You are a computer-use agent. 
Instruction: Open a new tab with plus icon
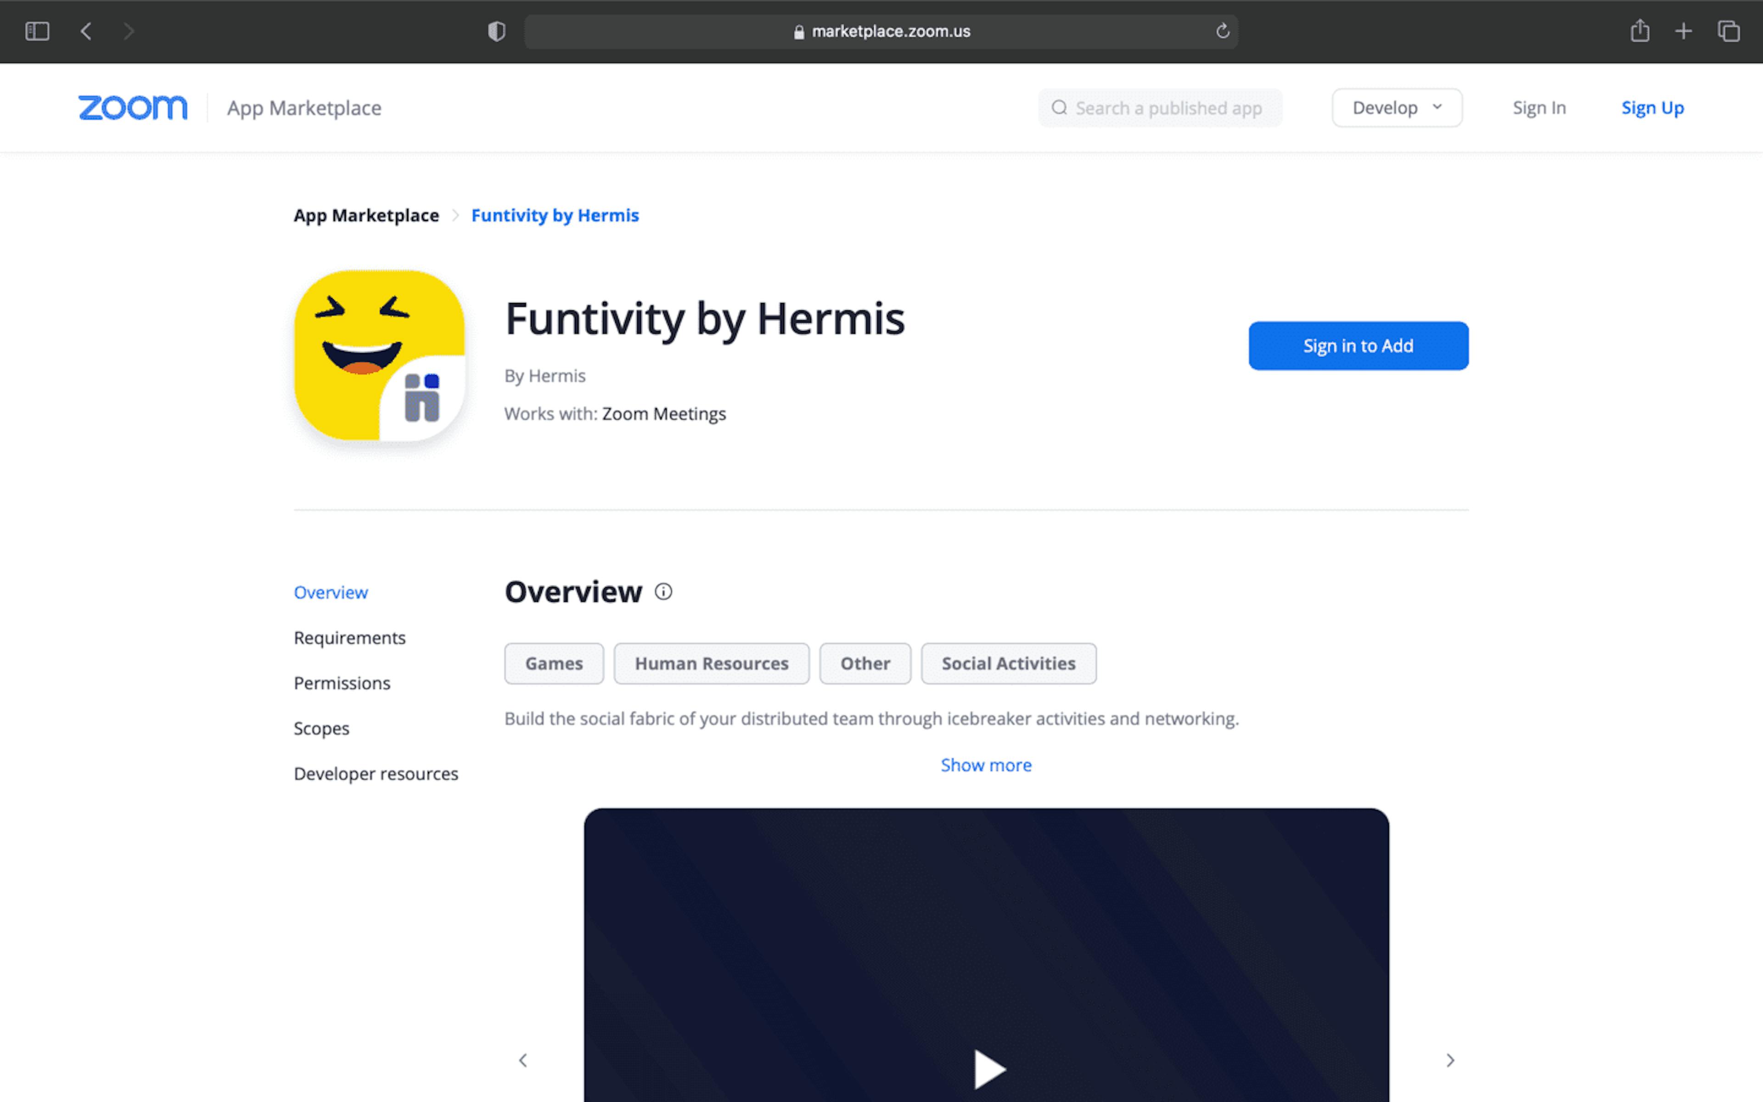pos(1684,31)
